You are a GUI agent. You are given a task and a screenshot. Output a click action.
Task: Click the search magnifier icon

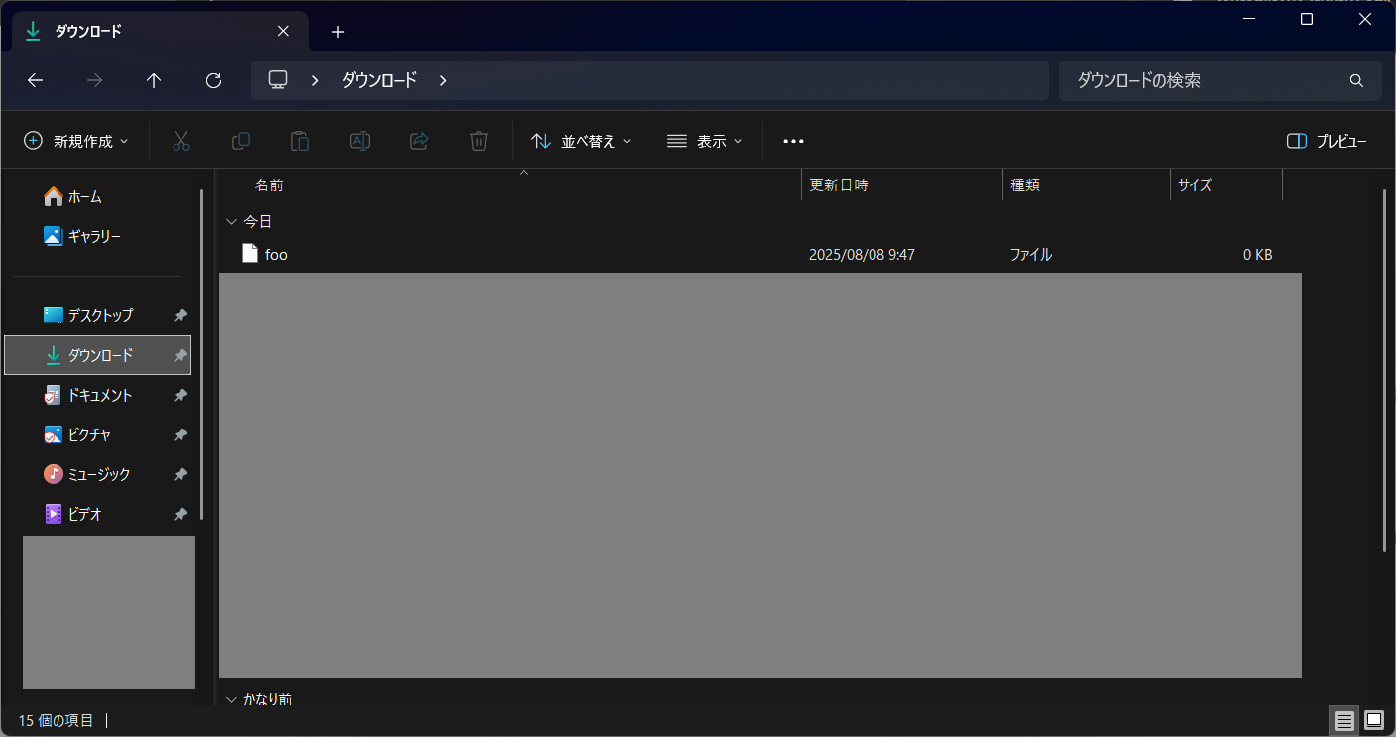[1356, 80]
